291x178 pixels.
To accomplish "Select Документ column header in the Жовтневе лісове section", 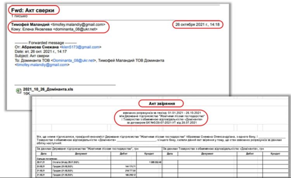I will pyautogui.click(x=81, y=154).
